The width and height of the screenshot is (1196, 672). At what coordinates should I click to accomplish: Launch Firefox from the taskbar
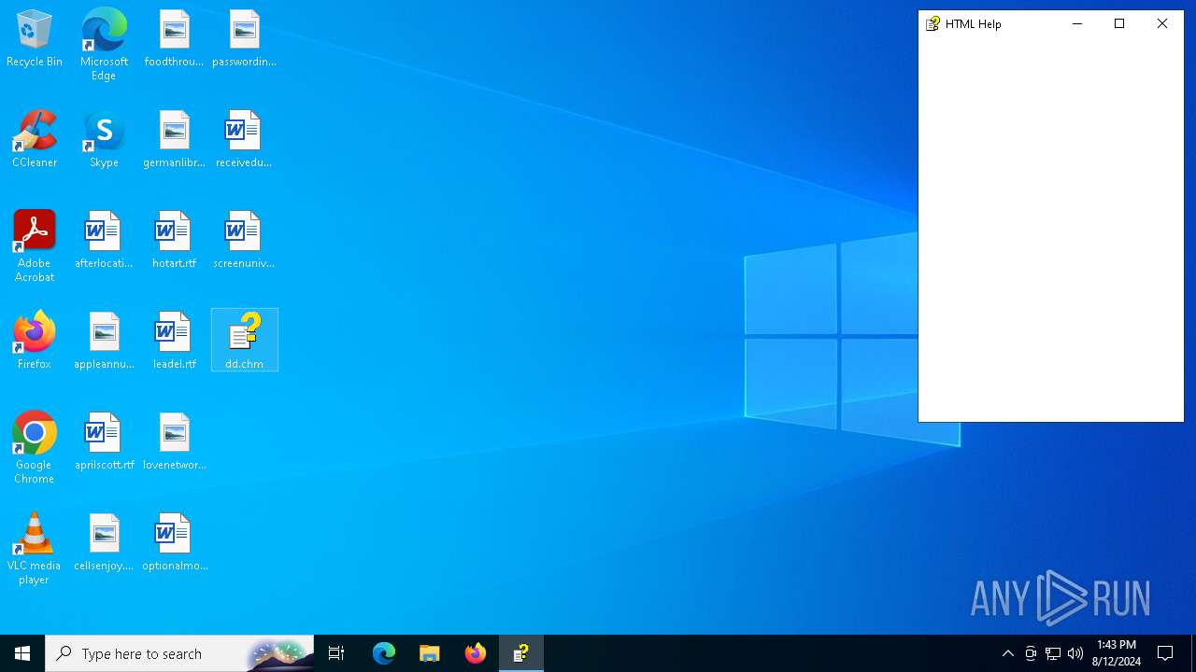(x=476, y=653)
